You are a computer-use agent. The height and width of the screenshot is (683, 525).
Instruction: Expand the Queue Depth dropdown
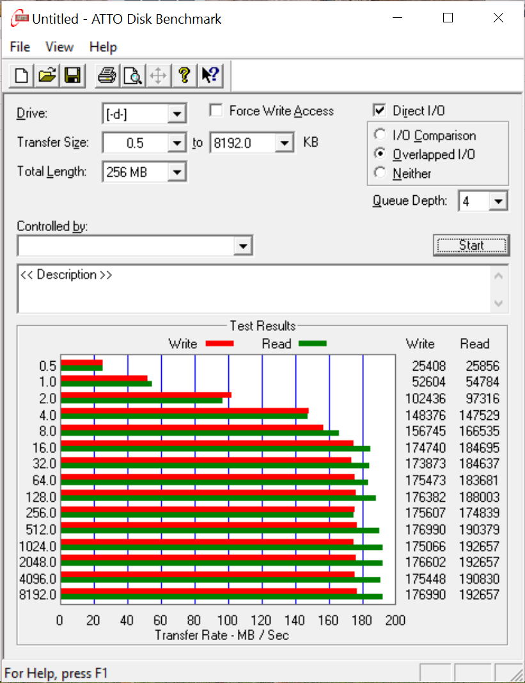tap(498, 201)
